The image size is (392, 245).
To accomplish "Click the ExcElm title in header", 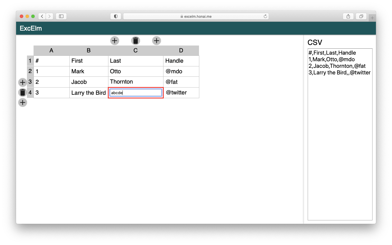I will 31,28.
